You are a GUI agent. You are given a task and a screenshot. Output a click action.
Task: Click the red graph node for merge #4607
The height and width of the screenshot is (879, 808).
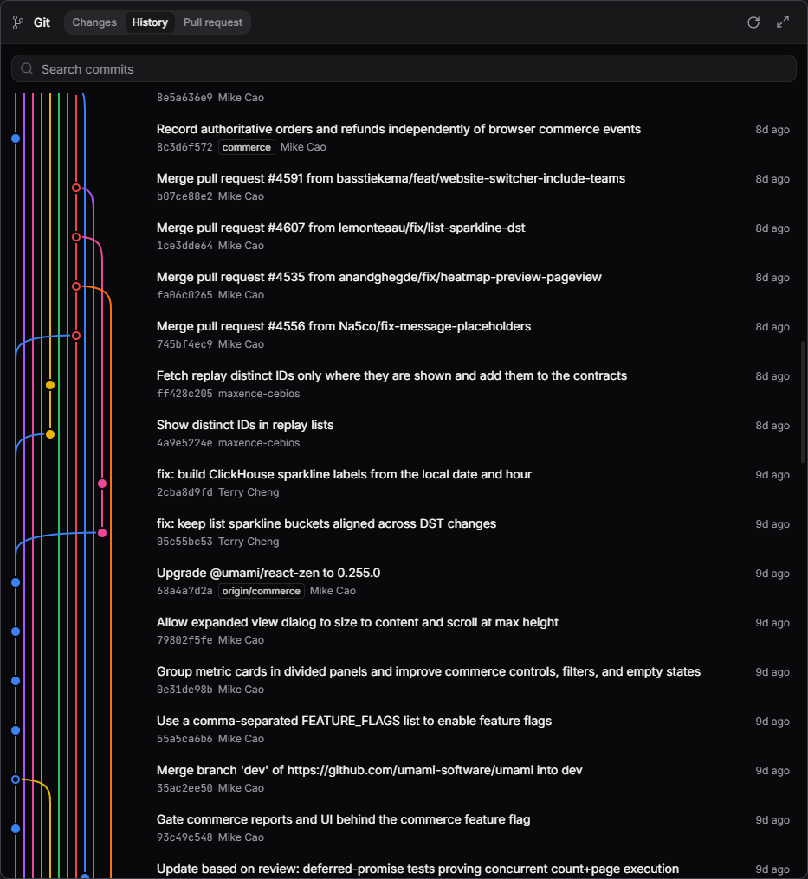76,237
